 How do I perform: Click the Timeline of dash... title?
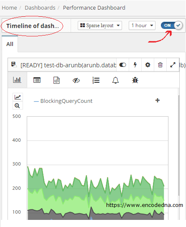33,26
